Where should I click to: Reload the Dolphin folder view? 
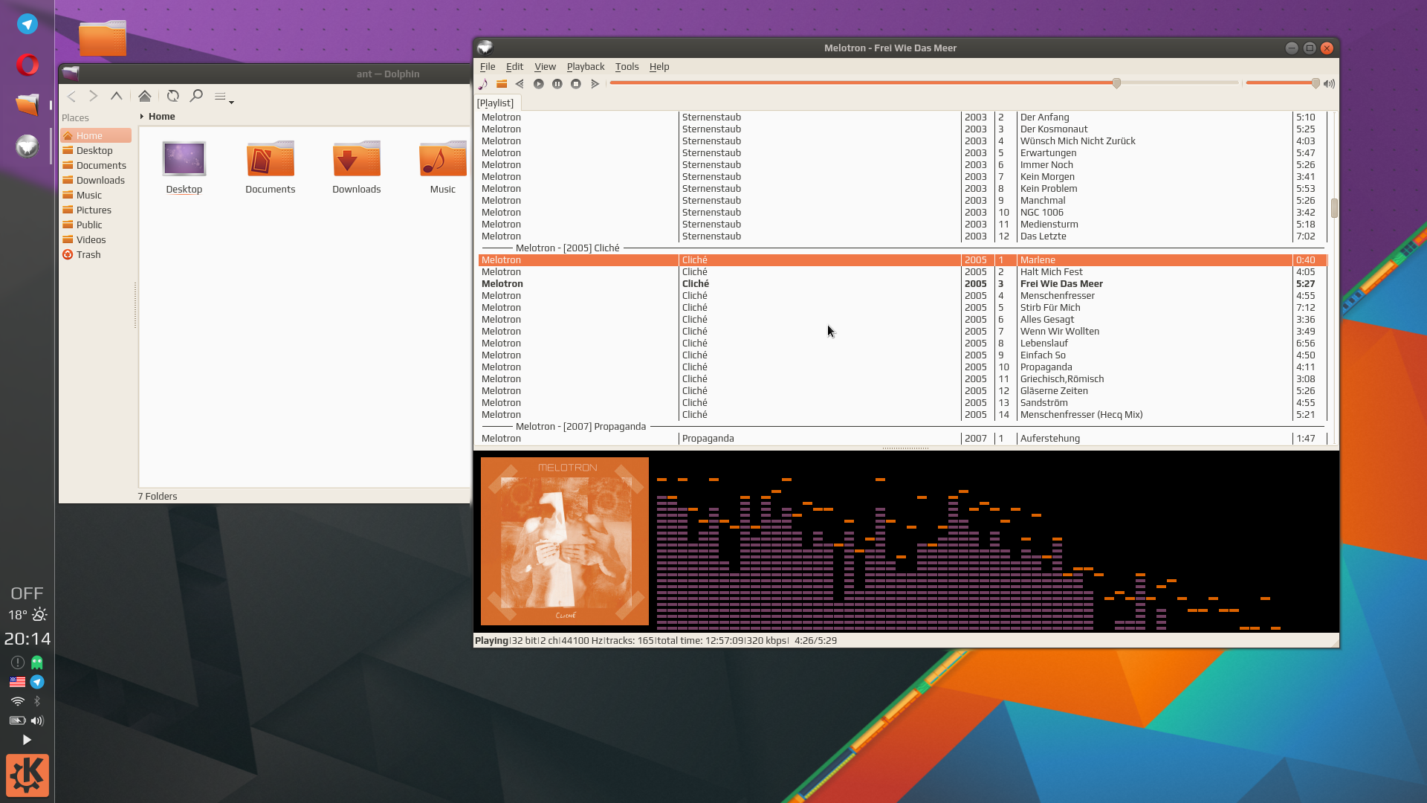point(173,96)
